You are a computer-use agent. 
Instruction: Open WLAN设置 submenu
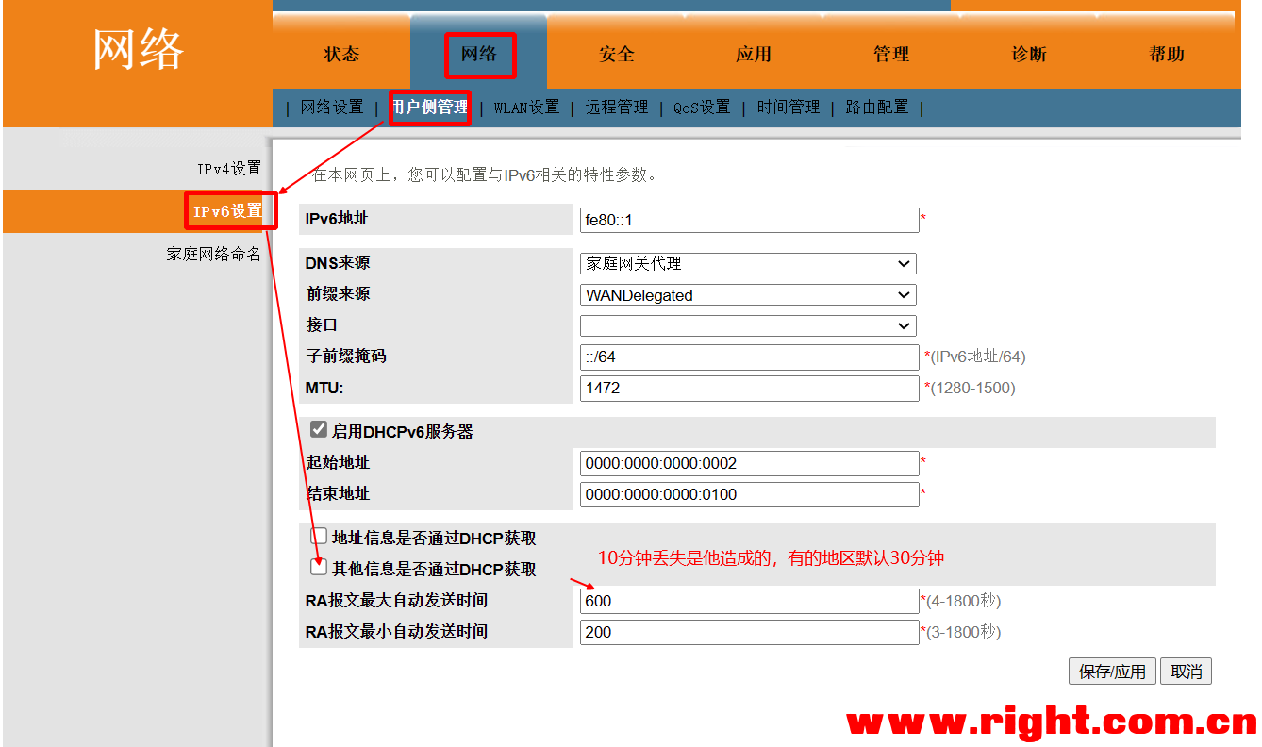click(526, 108)
